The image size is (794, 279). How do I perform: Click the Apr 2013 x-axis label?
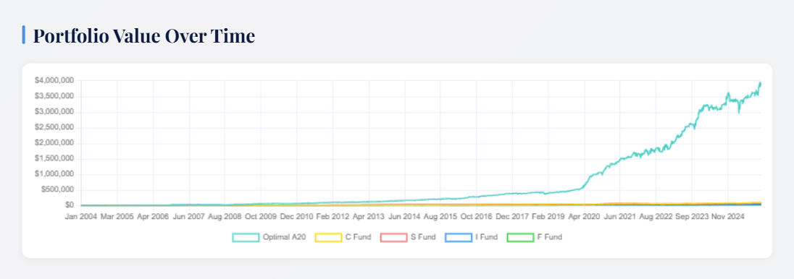369,216
